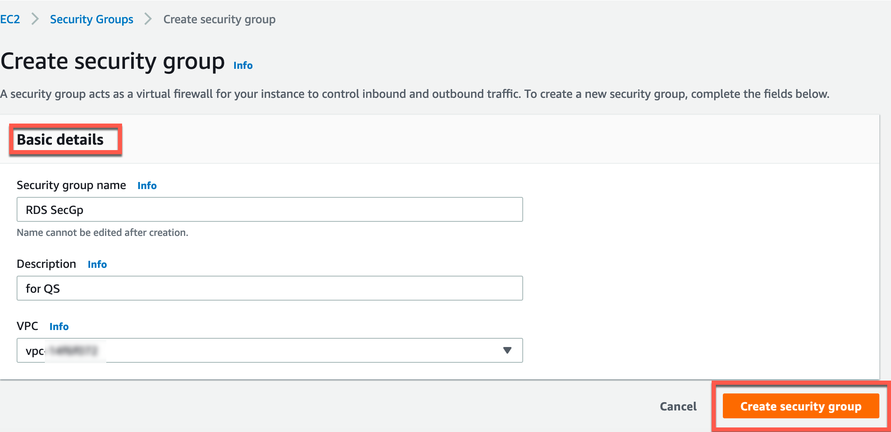Viewport: 891px width, 432px height.
Task: Click the Security group name label
Action: (71, 185)
